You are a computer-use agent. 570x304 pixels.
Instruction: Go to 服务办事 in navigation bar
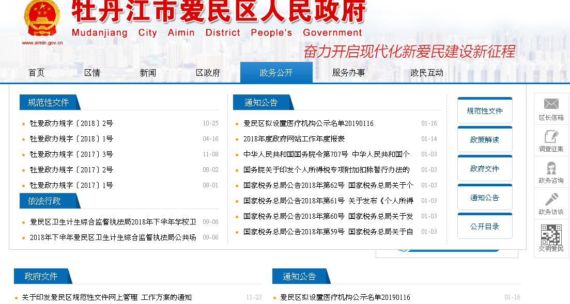(348, 73)
